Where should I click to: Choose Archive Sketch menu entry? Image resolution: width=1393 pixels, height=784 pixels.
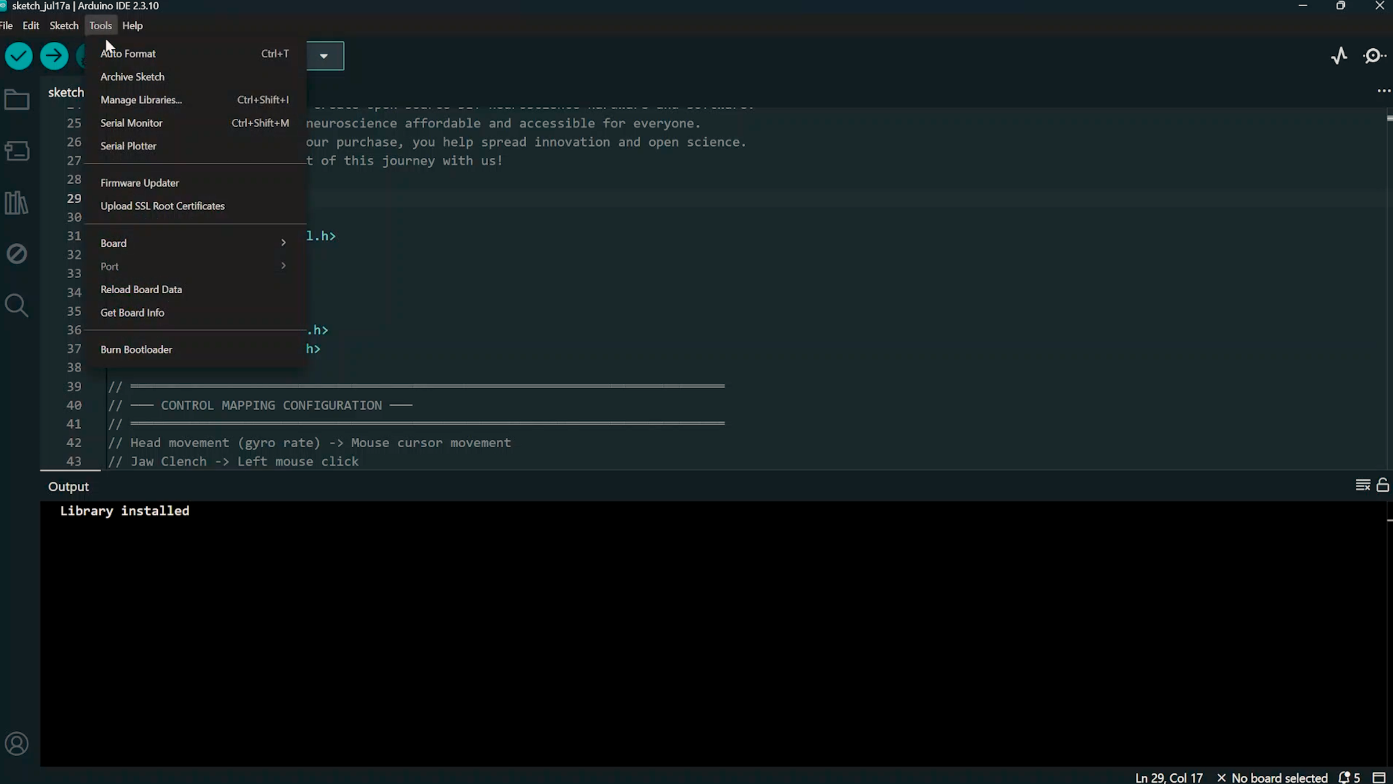(195, 77)
